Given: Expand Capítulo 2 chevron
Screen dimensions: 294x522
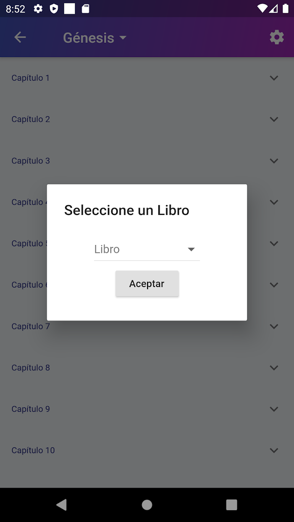Looking at the screenshot, I should click(x=274, y=119).
